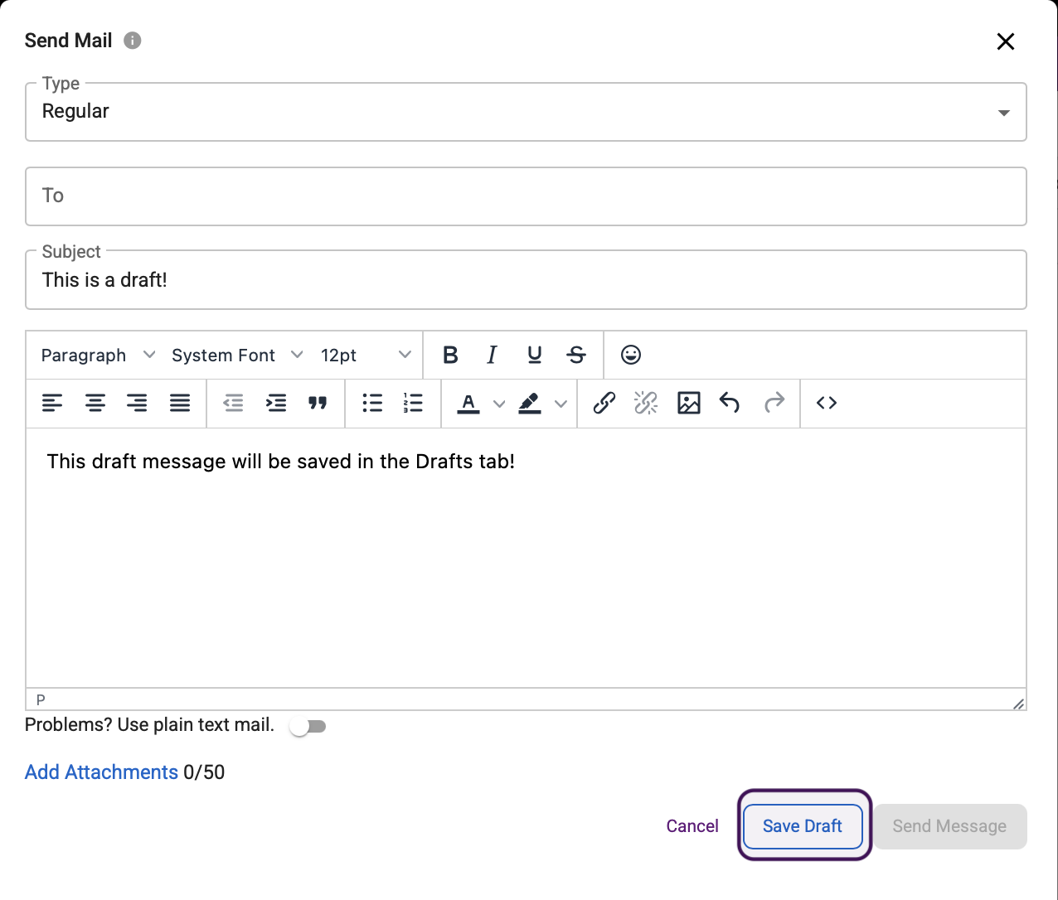Image resolution: width=1058 pixels, height=900 pixels.
Task: Insert an image
Action: 689,404
